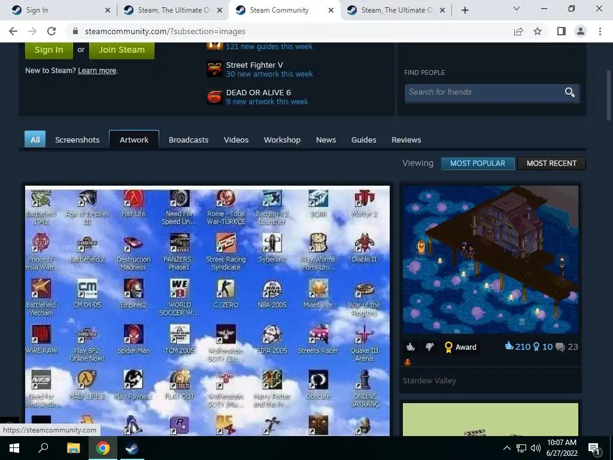613x460 pixels.
Task: Click the Stardew Valley game label
Action: click(x=429, y=380)
